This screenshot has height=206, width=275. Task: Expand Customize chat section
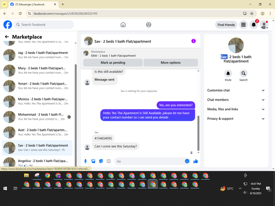pos(236,90)
